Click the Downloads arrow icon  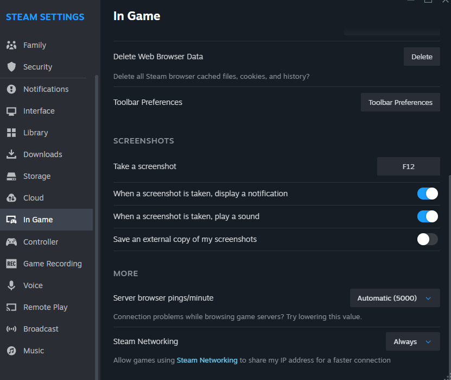tap(11, 154)
